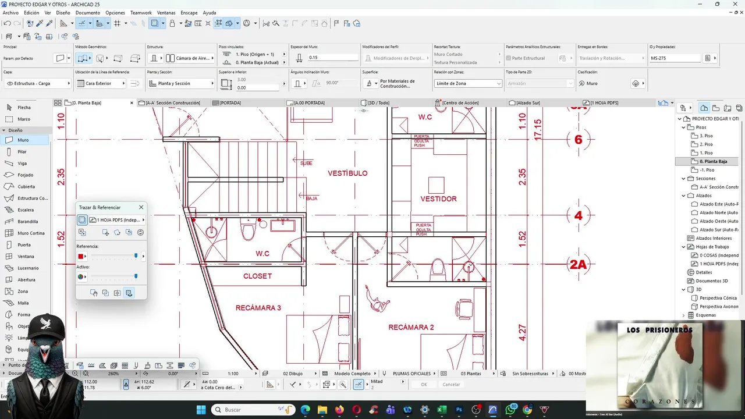Open the Cara Exterior reference line dropdown
Image resolution: width=745 pixels, height=419 pixels.
[101, 83]
